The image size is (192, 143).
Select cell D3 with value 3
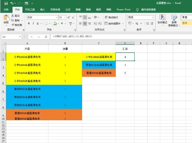(125, 65)
